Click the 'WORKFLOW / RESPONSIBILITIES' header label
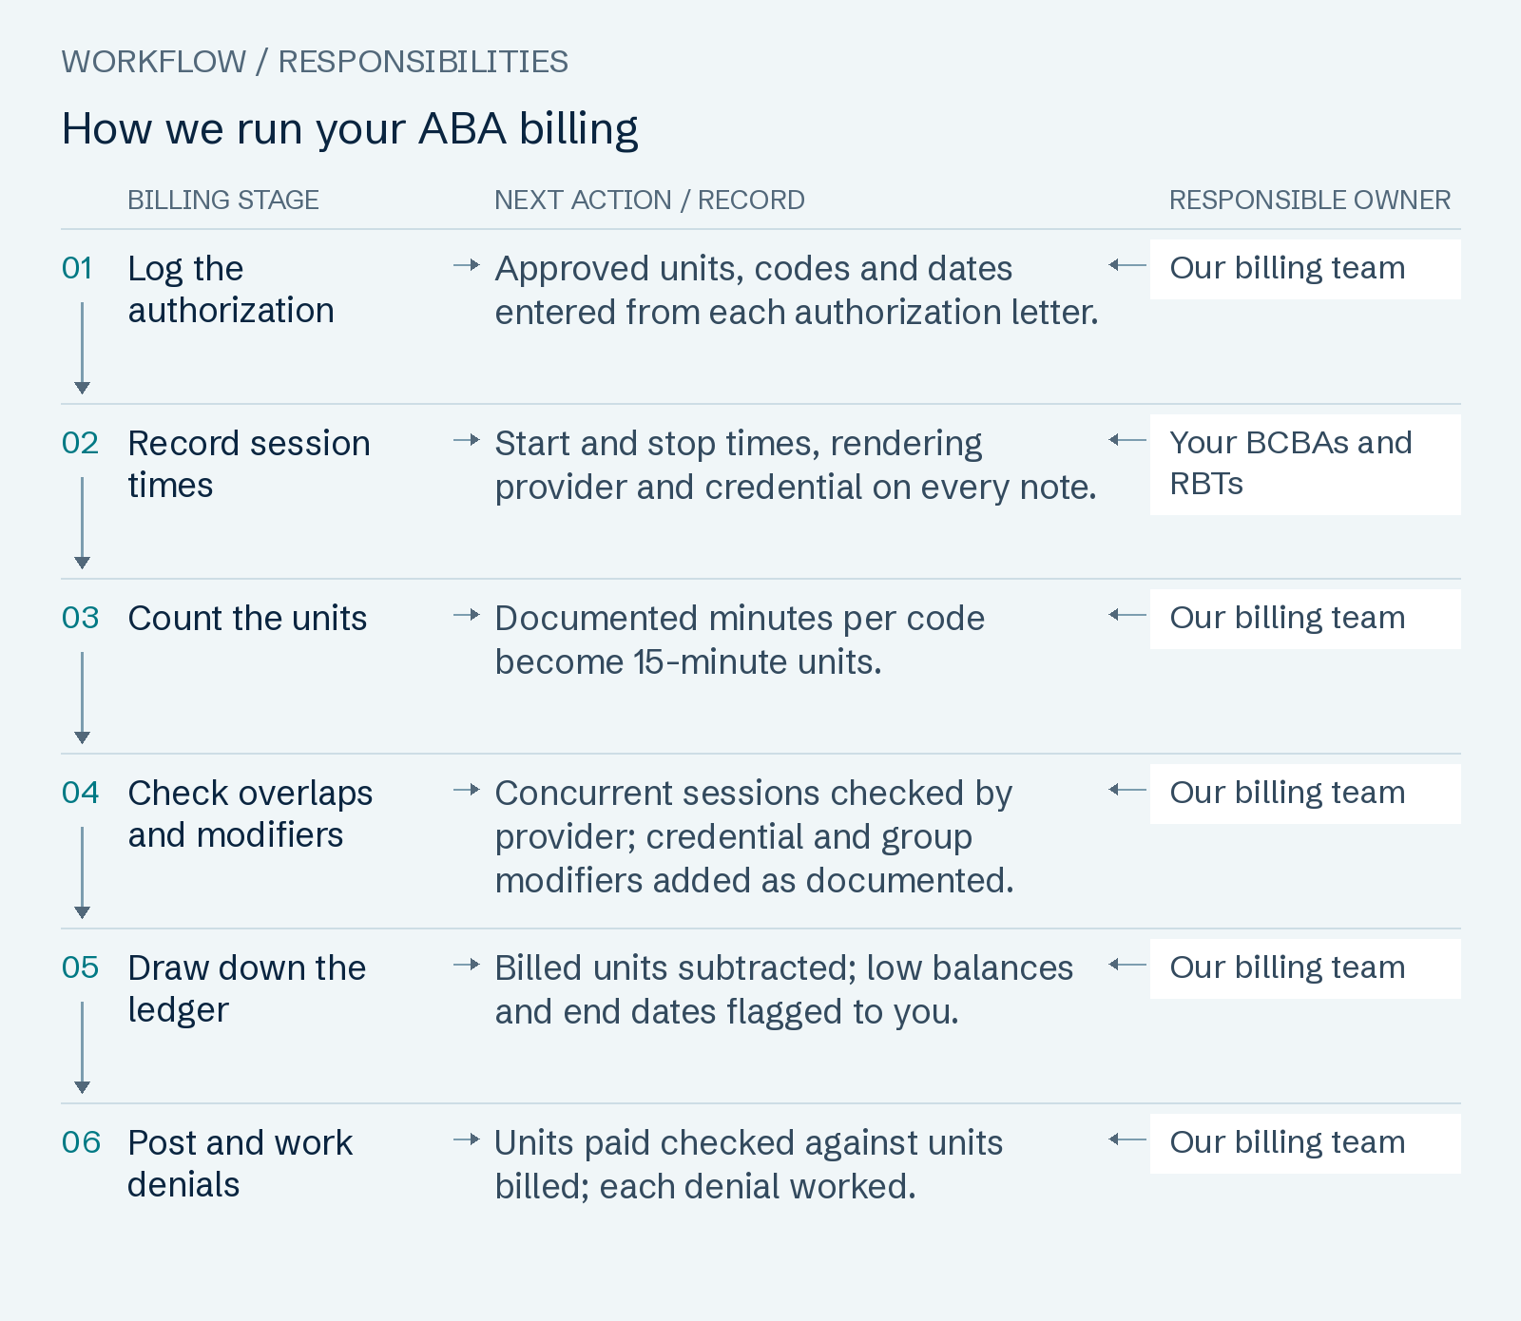Screen dimensions: 1521x1321 (315, 62)
